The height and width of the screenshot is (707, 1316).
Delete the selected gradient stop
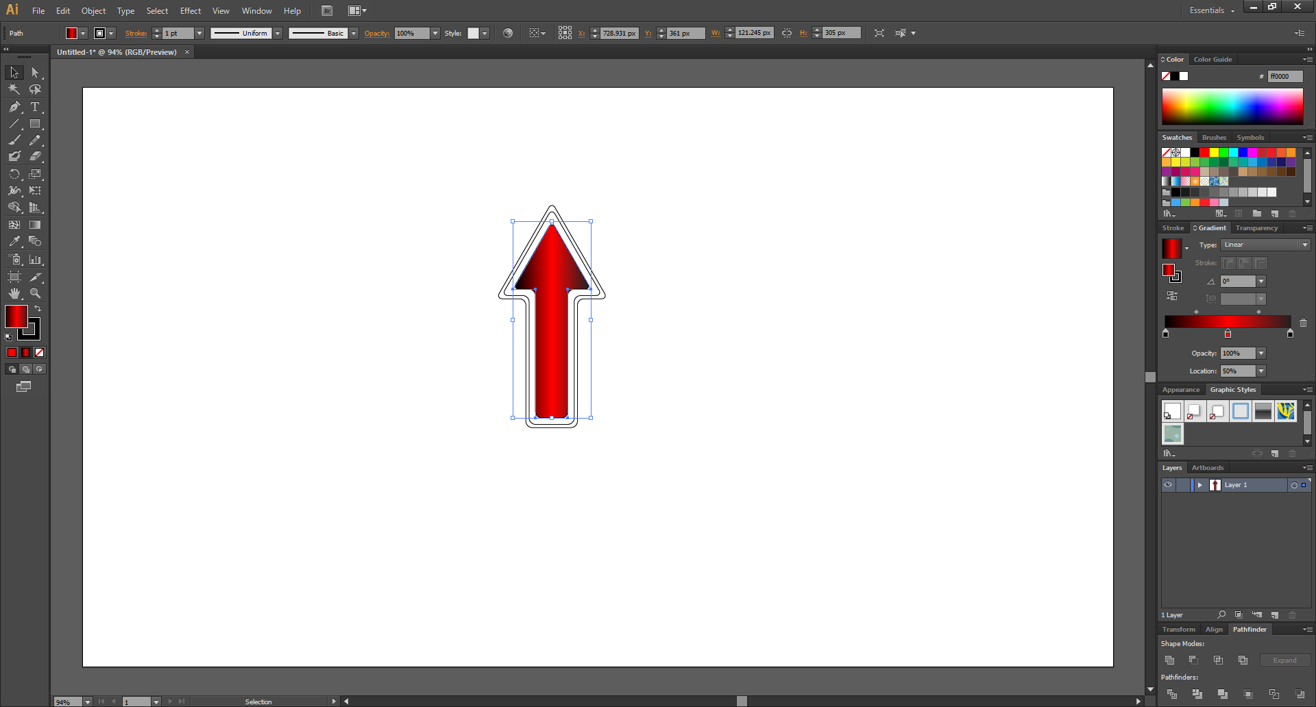[1304, 323]
